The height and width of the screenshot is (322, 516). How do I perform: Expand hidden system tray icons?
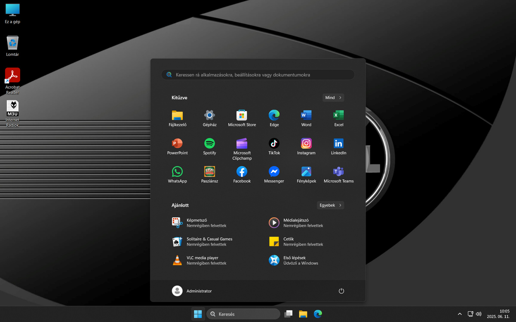click(460, 314)
